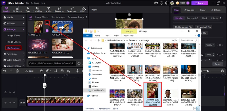Click the Split scissors tool
Image resolution: width=227 pixels, height=111 pixels.
29,71
